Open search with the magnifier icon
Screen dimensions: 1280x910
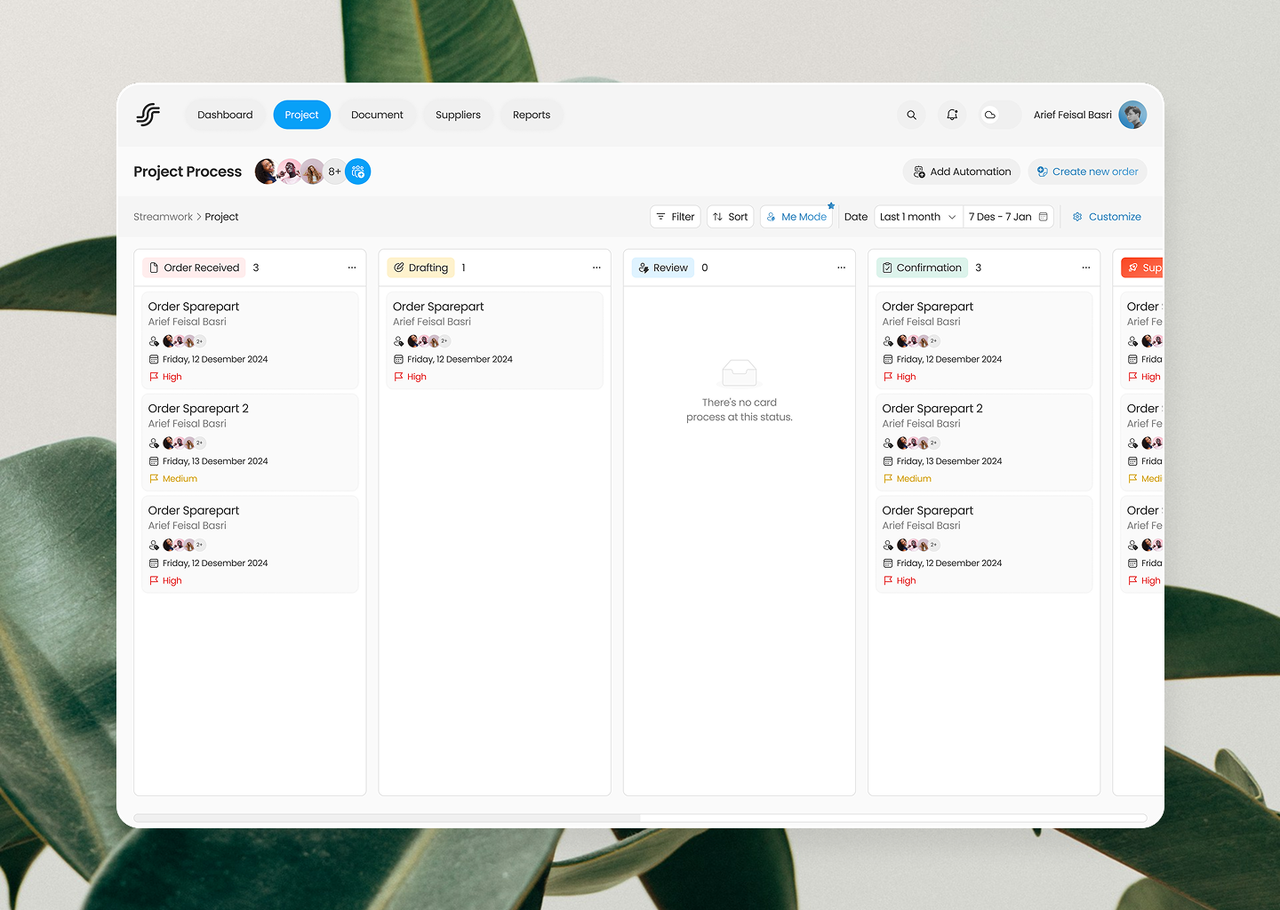pyautogui.click(x=911, y=115)
